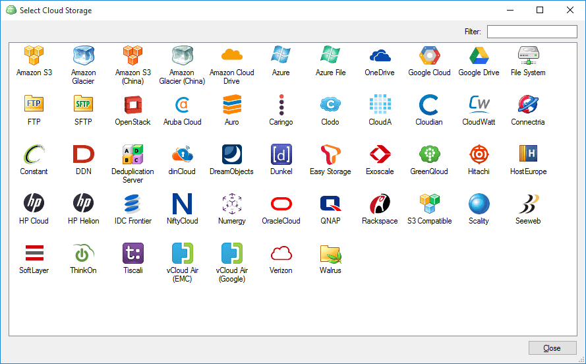Pick the Azure cloud storage icon
This screenshot has width=586, height=364.
(281, 55)
